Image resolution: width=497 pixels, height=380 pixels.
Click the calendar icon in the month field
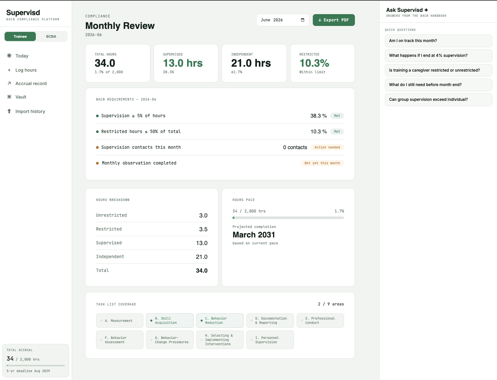303,20
